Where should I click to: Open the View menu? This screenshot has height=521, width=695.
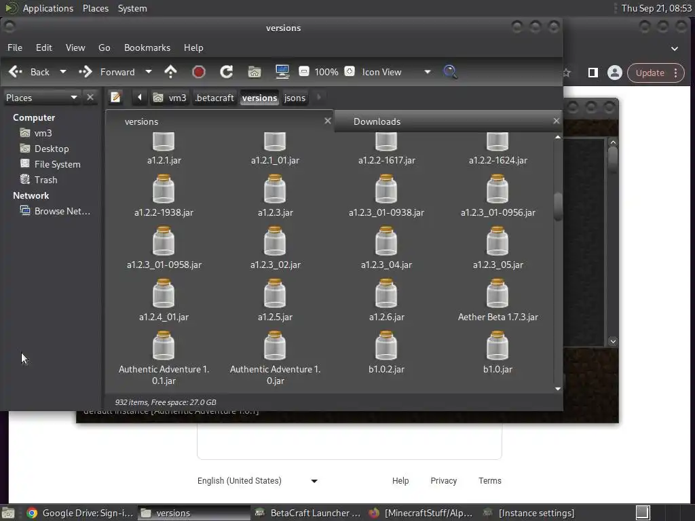coord(75,47)
